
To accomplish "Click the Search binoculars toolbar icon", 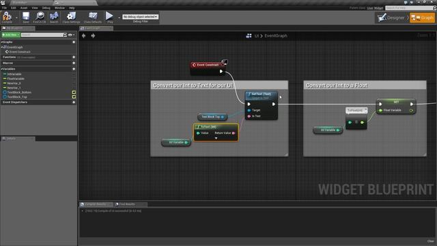I will (x=54, y=17).
